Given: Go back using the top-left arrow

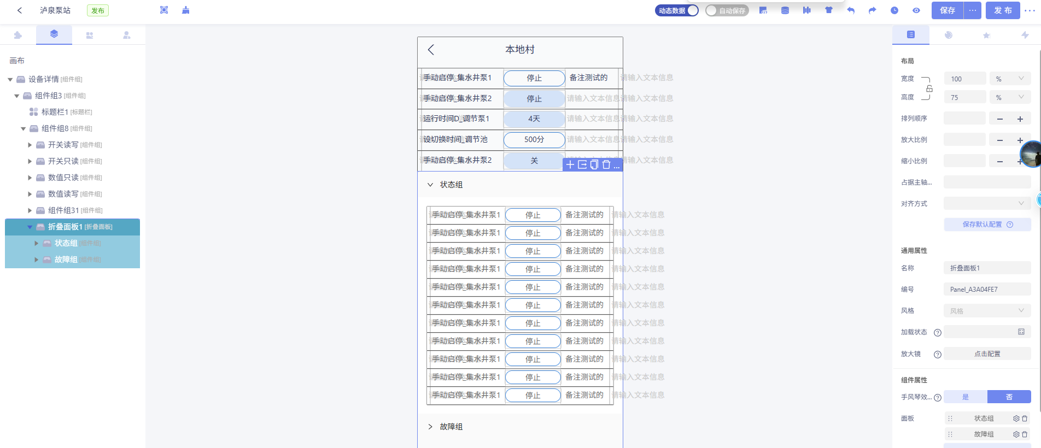Looking at the screenshot, I should coord(20,10).
